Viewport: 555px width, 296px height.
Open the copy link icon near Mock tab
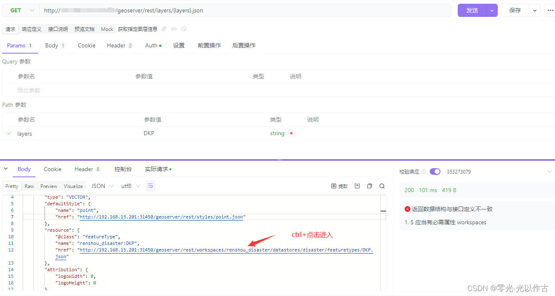click(164, 29)
